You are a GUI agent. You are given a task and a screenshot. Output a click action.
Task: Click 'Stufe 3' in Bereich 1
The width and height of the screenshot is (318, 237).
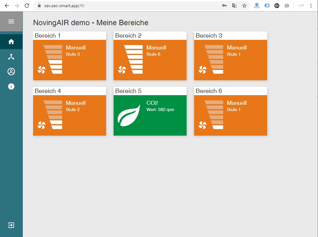click(x=73, y=54)
